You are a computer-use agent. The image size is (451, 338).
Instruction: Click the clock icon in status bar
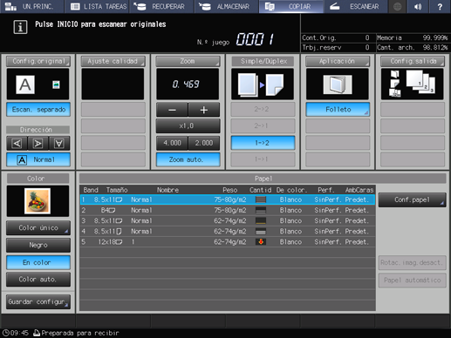6,333
